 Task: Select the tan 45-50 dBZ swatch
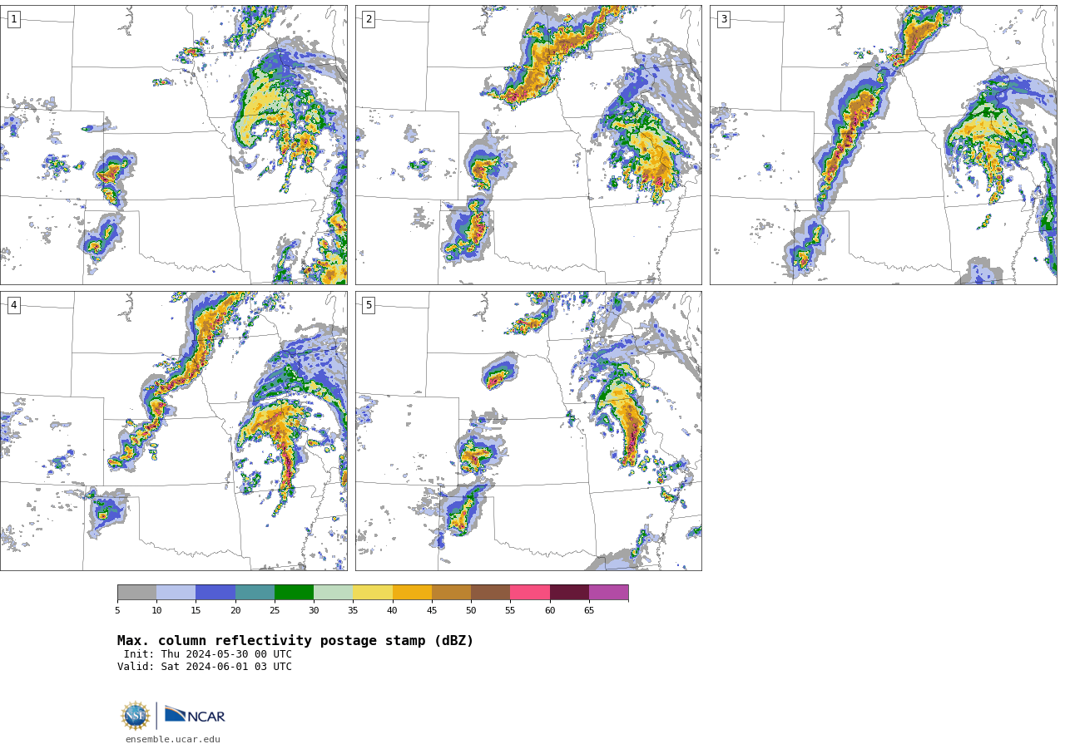click(x=451, y=593)
